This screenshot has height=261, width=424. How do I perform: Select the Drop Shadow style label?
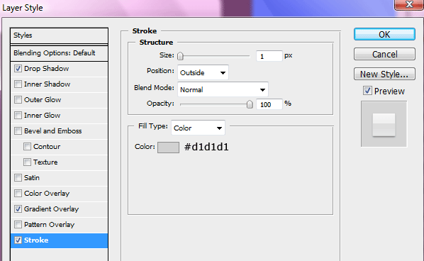click(47, 68)
